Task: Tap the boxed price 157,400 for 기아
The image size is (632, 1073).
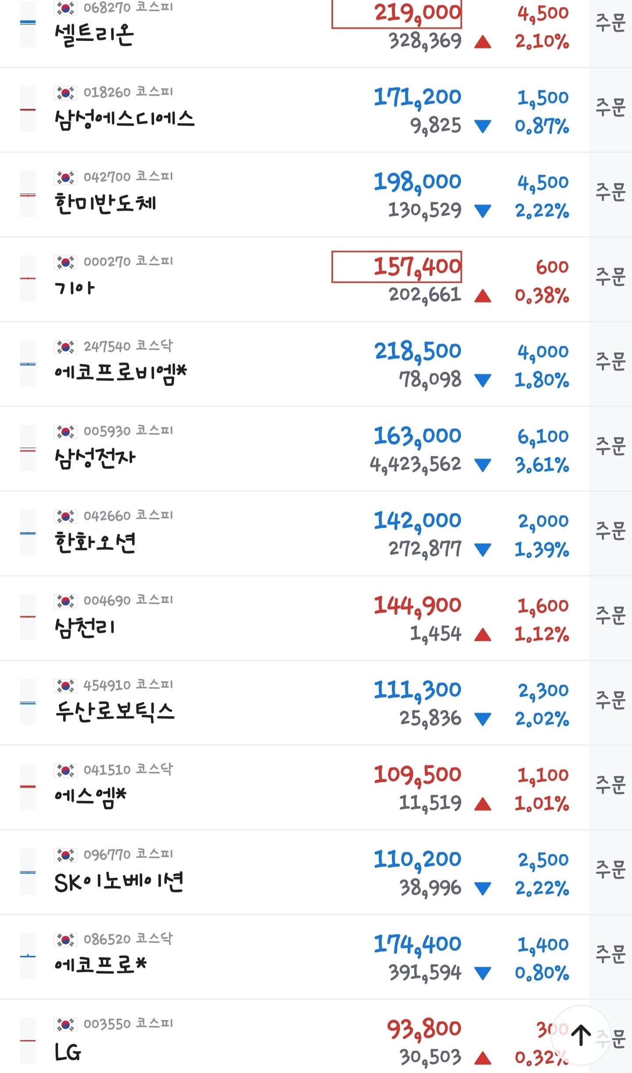Action: 397,267
